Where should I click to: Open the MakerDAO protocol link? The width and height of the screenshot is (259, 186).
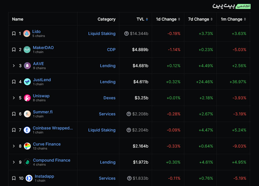pyautogui.click(x=43, y=48)
